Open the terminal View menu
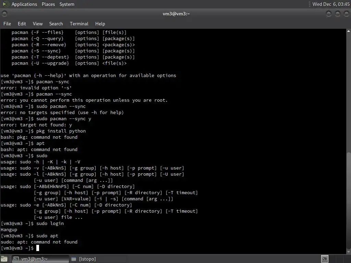The width and height of the screenshot is (351, 263). 38,24
